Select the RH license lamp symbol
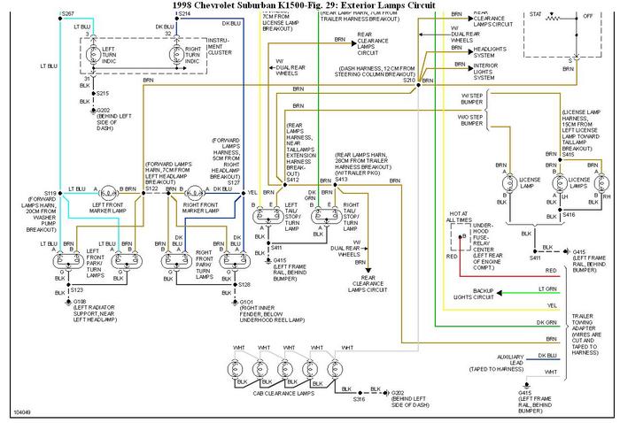The image size is (620, 423). pyautogui.click(x=601, y=184)
